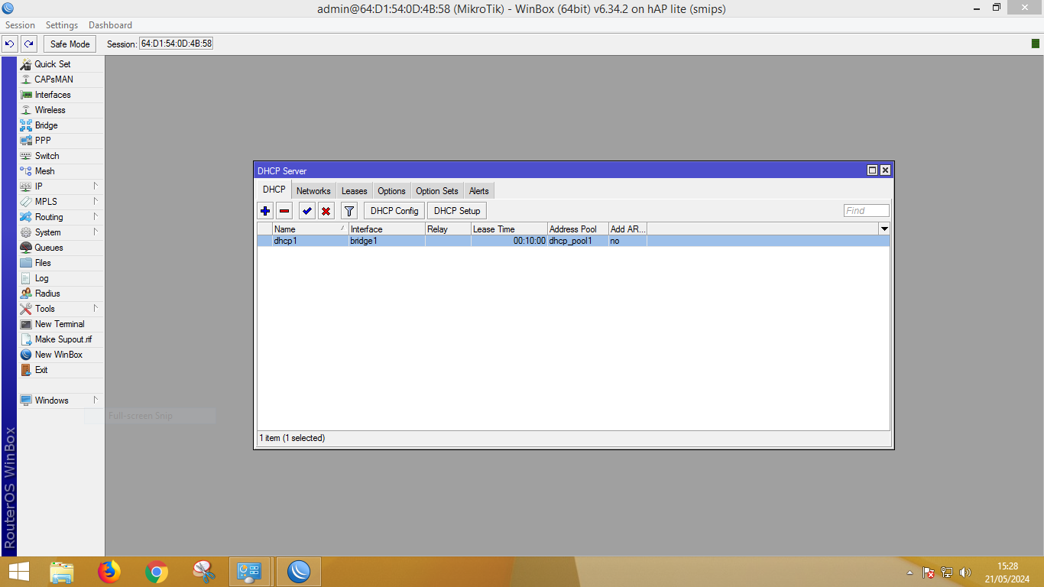Expand the Routing submenu
The image size is (1044, 587).
pyautogui.click(x=49, y=217)
